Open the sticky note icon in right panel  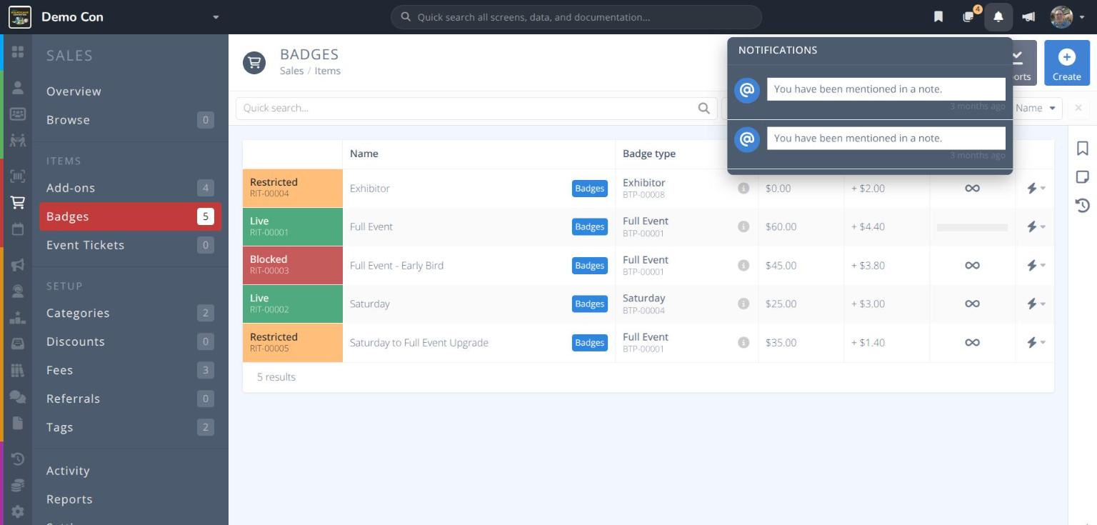[x=1083, y=176]
